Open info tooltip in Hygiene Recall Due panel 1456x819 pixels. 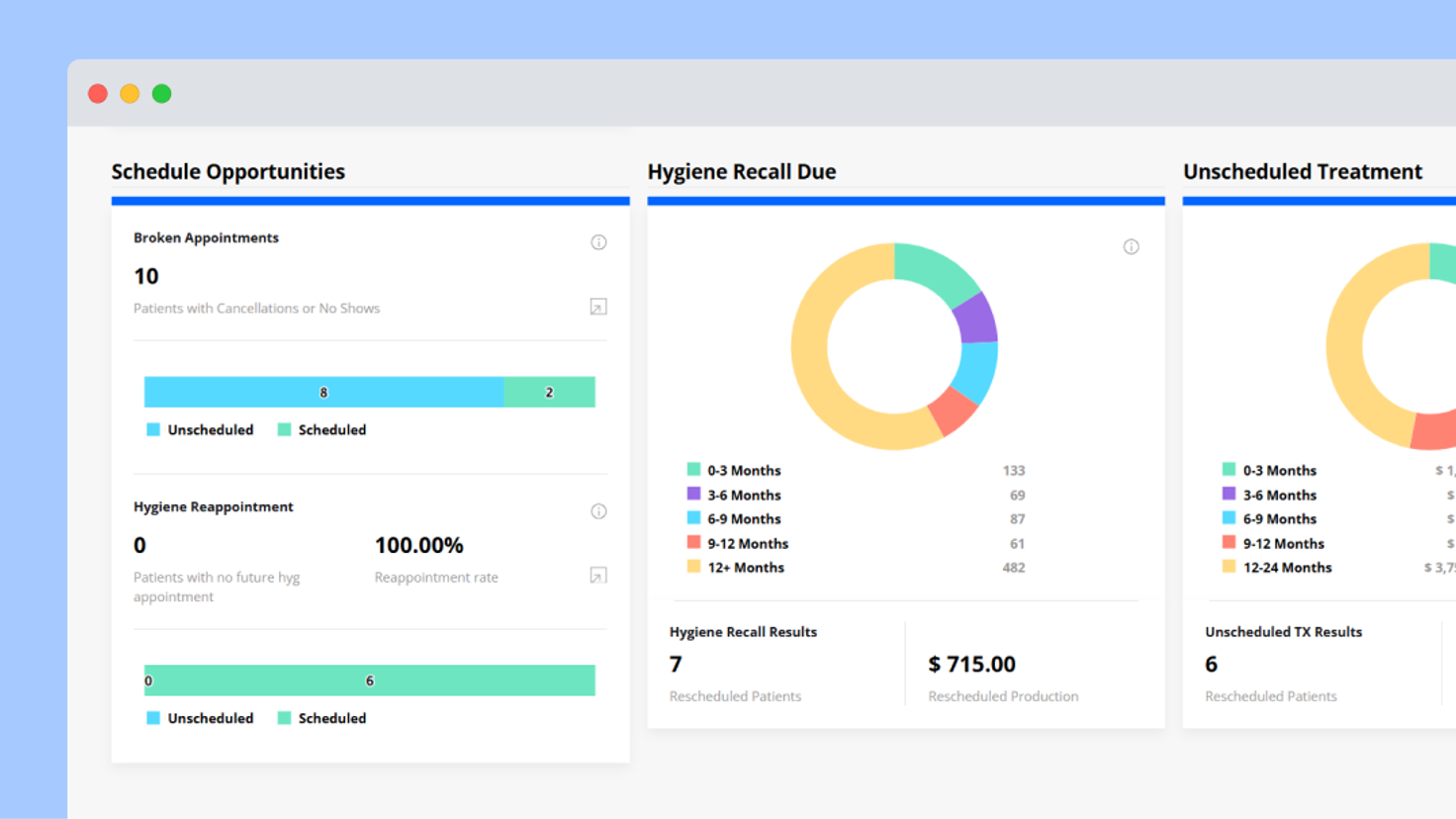click(1132, 246)
